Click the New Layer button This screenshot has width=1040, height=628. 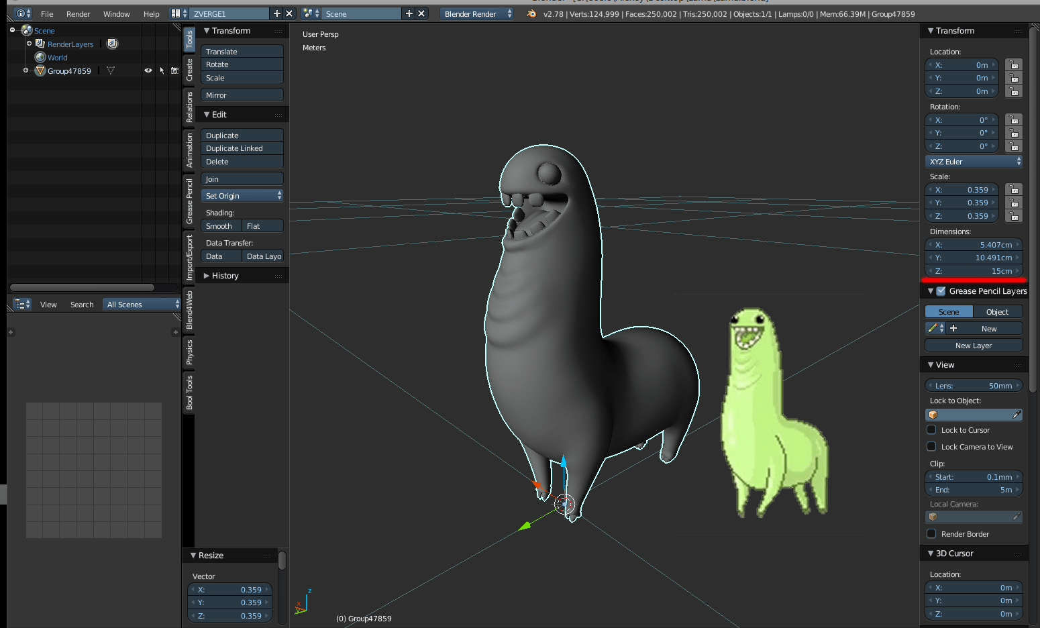coord(974,345)
